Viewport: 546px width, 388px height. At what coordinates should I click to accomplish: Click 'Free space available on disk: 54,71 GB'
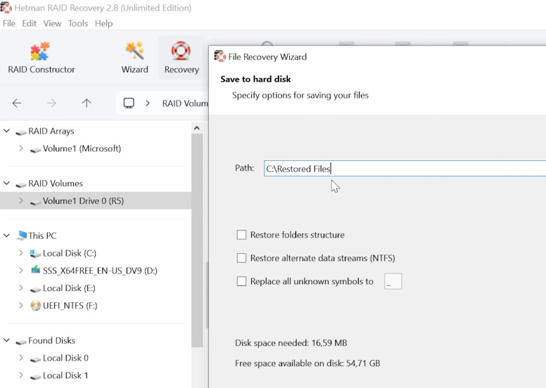point(307,363)
